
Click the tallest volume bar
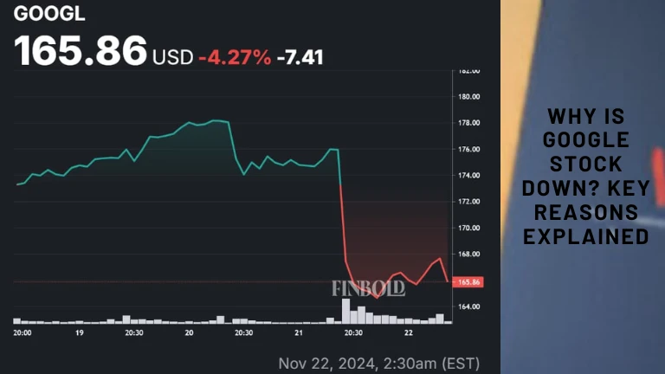[346, 311]
